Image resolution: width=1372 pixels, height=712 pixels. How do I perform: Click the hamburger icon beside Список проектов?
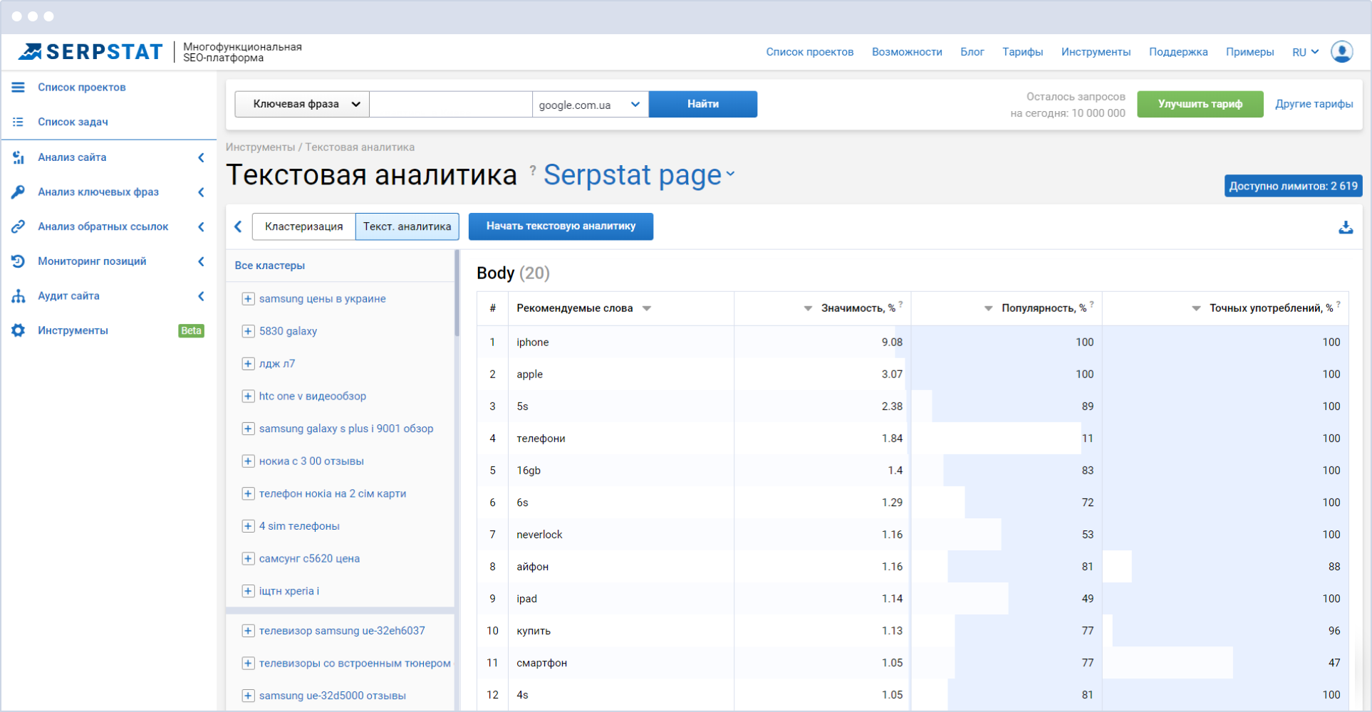click(x=19, y=87)
